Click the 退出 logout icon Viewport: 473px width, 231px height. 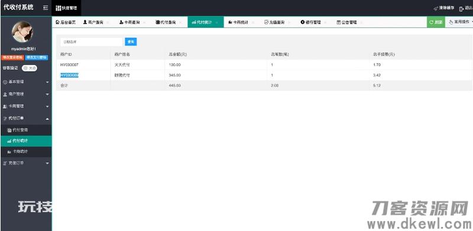pos(461,9)
